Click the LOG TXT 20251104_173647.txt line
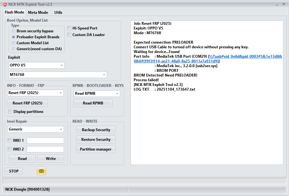 [x=164, y=89]
